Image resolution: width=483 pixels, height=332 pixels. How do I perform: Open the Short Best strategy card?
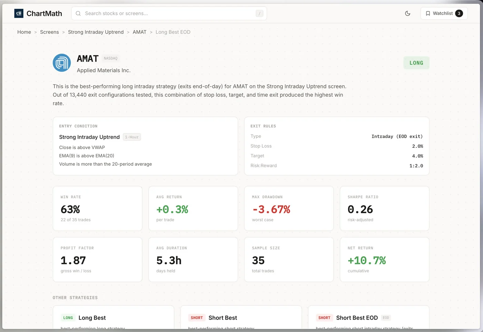(x=241, y=318)
